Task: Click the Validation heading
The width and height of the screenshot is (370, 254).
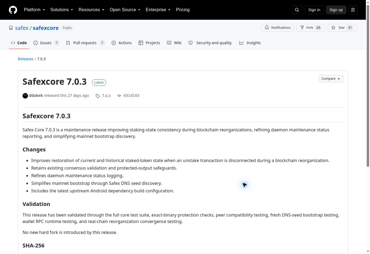Action: (36, 204)
